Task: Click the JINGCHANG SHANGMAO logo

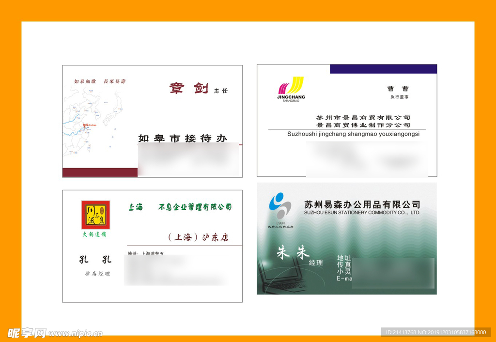Action: (291, 89)
